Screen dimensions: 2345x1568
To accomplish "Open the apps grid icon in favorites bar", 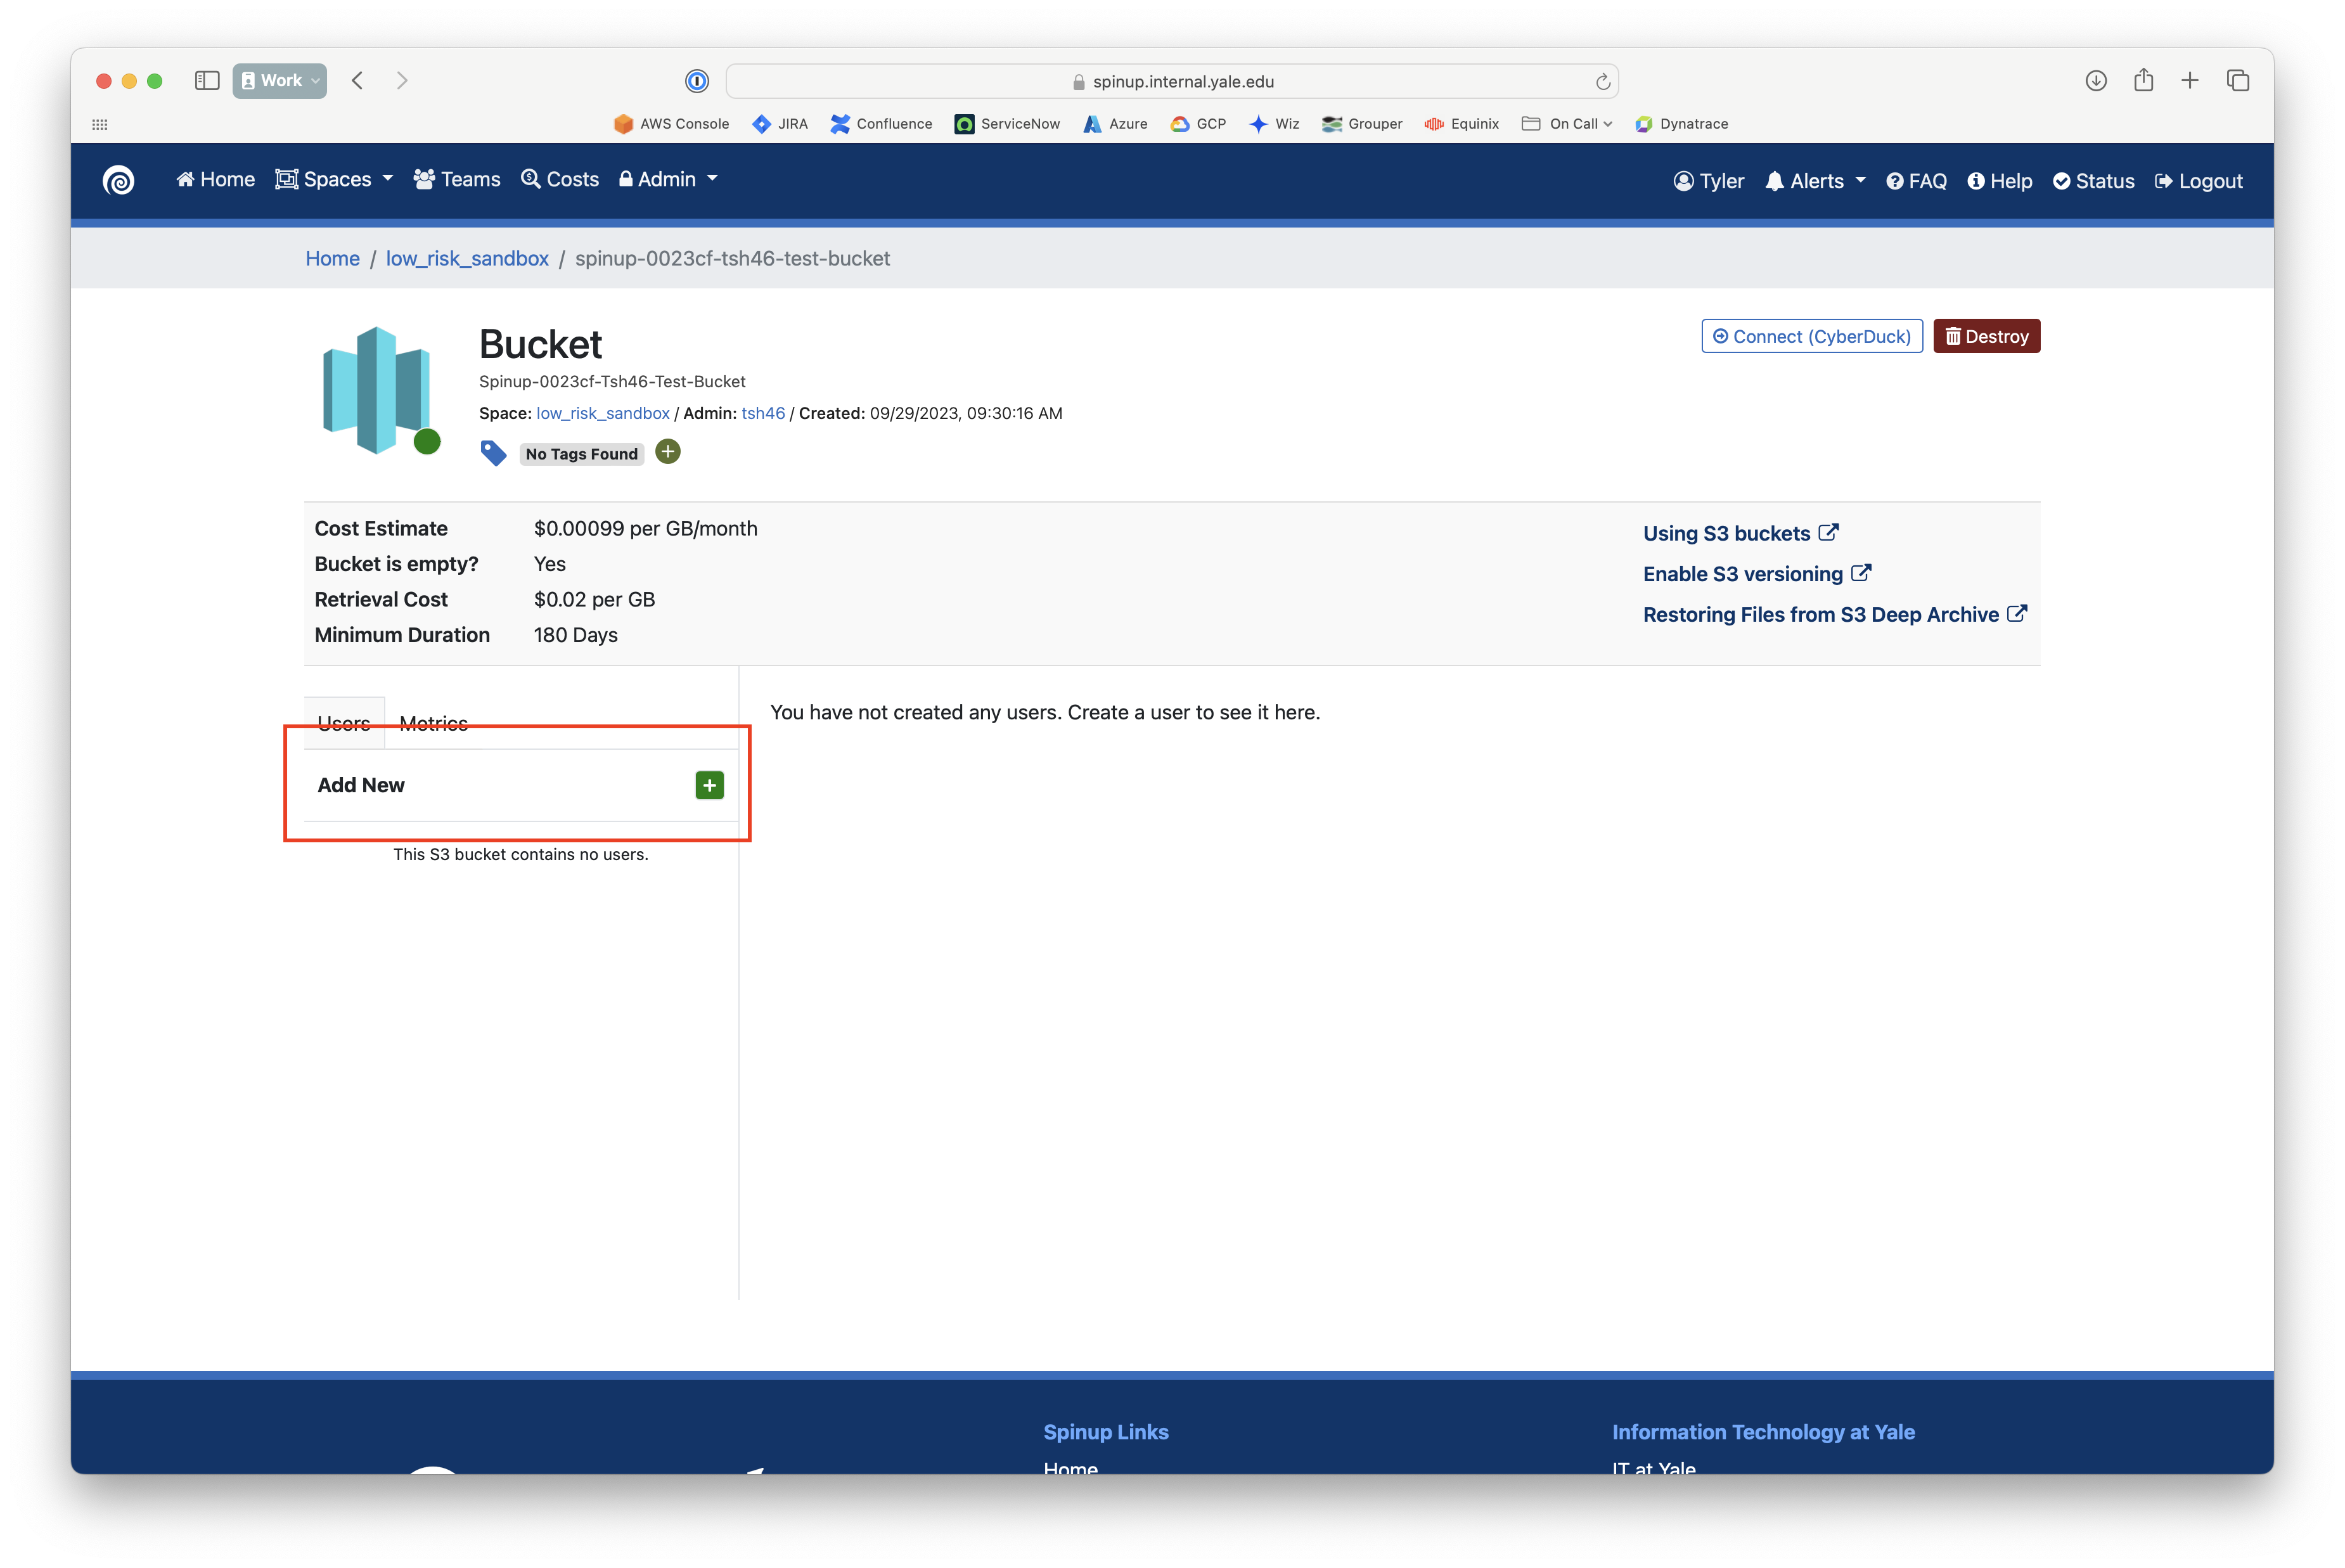I will point(100,124).
